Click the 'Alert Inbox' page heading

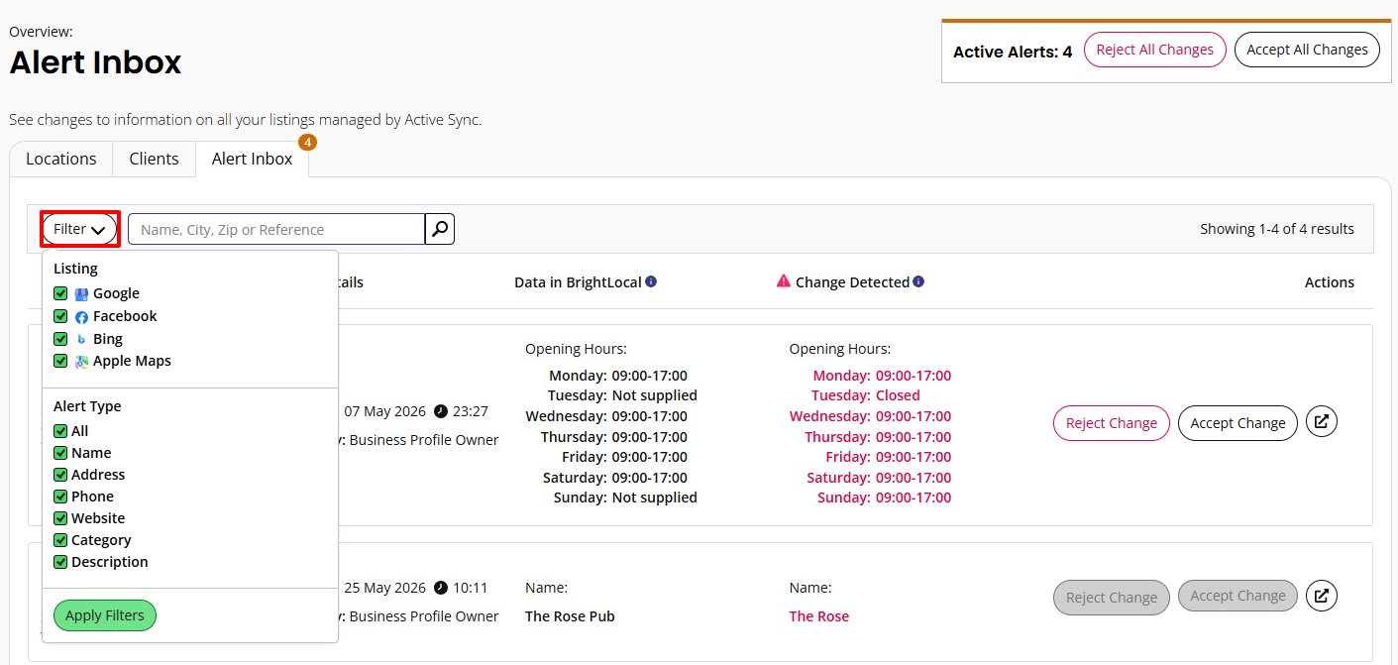(x=95, y=62)
